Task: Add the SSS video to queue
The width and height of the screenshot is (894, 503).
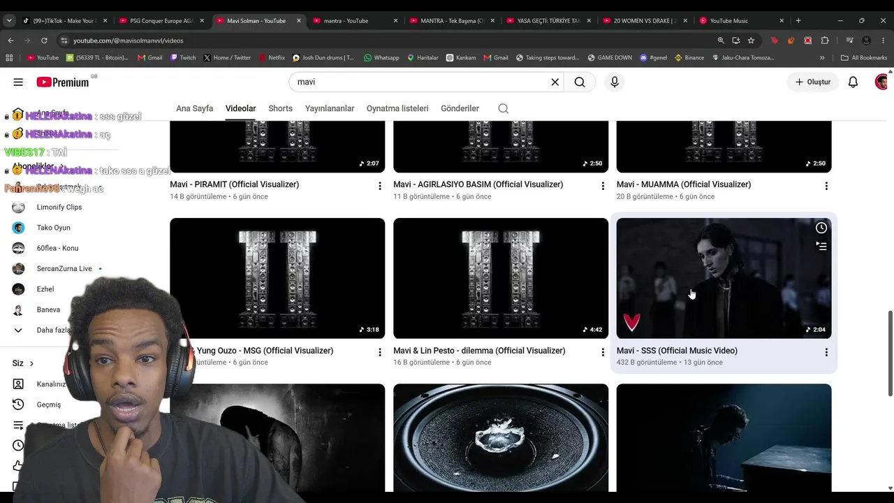Action: tap(821, 246)
